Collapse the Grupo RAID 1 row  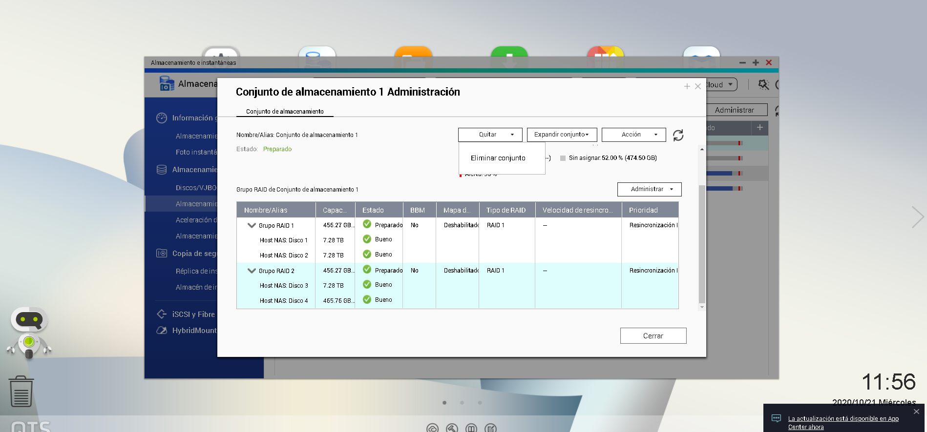click(x=252, y=225)
